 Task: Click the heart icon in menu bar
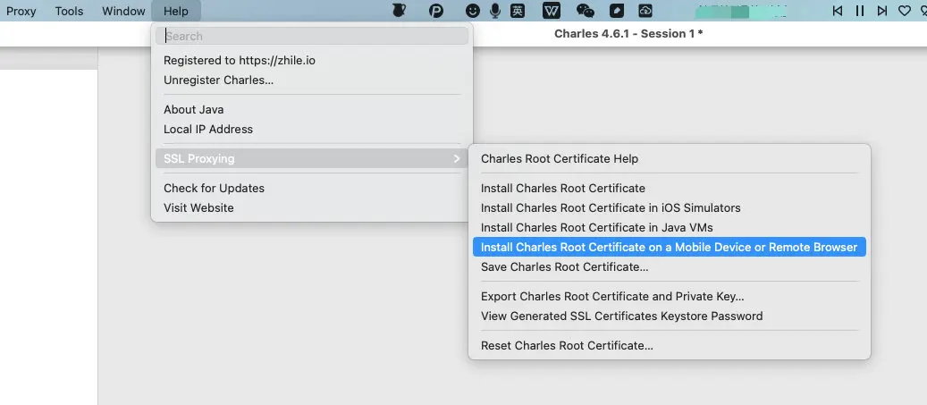(x=904, y=11)
